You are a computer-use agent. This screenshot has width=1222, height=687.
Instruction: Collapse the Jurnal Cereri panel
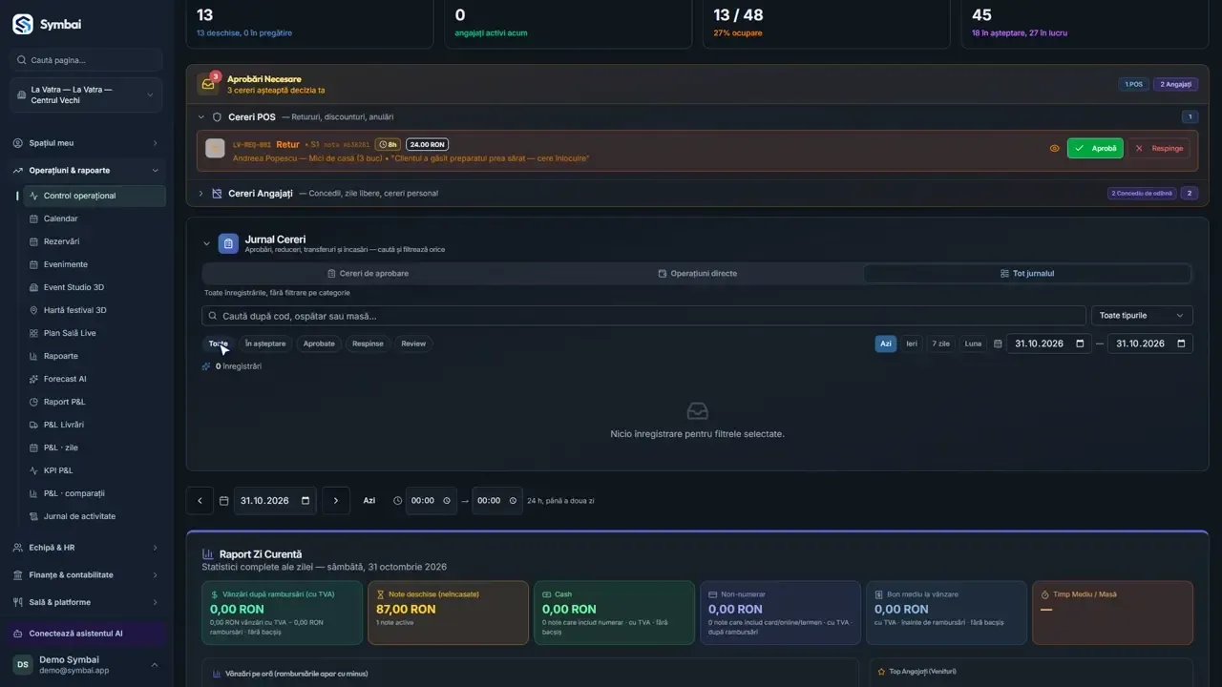pos(206,244)
